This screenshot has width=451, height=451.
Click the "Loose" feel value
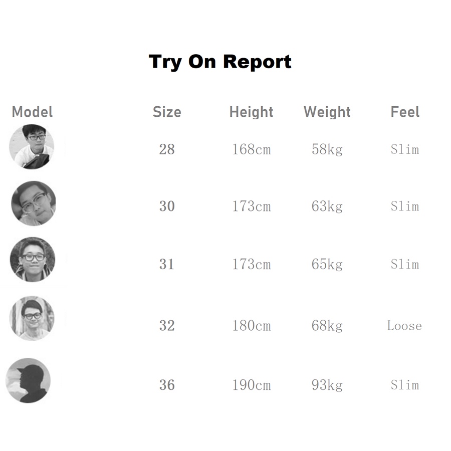click(404, 326)
